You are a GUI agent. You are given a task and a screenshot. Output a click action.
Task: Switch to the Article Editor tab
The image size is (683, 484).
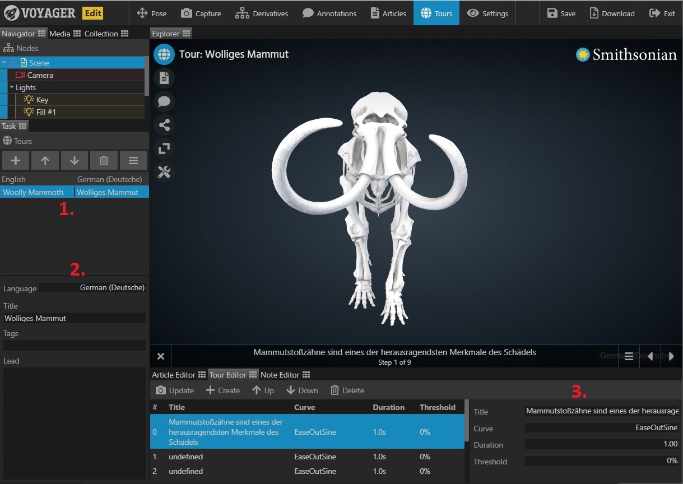coord(174,375)
